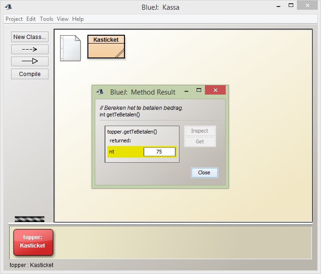Click the 'returned:' label
This screenshot has width=321, height=274.
pos(120,140)
